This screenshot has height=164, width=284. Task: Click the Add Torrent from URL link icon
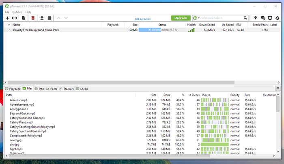coord(15,18)
